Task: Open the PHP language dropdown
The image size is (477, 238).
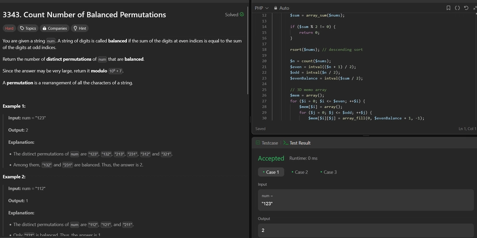Action: pyautogui.click(x=261, y=8)
